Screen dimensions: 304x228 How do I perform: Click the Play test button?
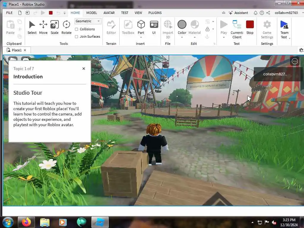[224, 27]
